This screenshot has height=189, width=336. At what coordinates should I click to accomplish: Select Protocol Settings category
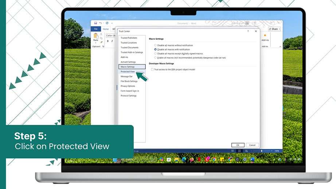(x=128, y=96)
